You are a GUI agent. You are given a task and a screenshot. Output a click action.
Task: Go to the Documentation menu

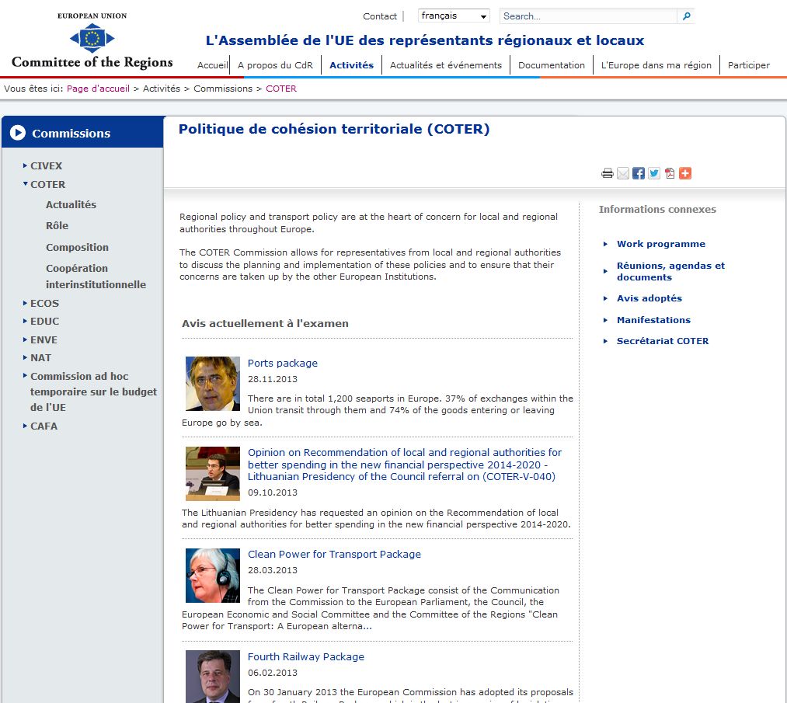pyautogui.click(x=552, y=65)
